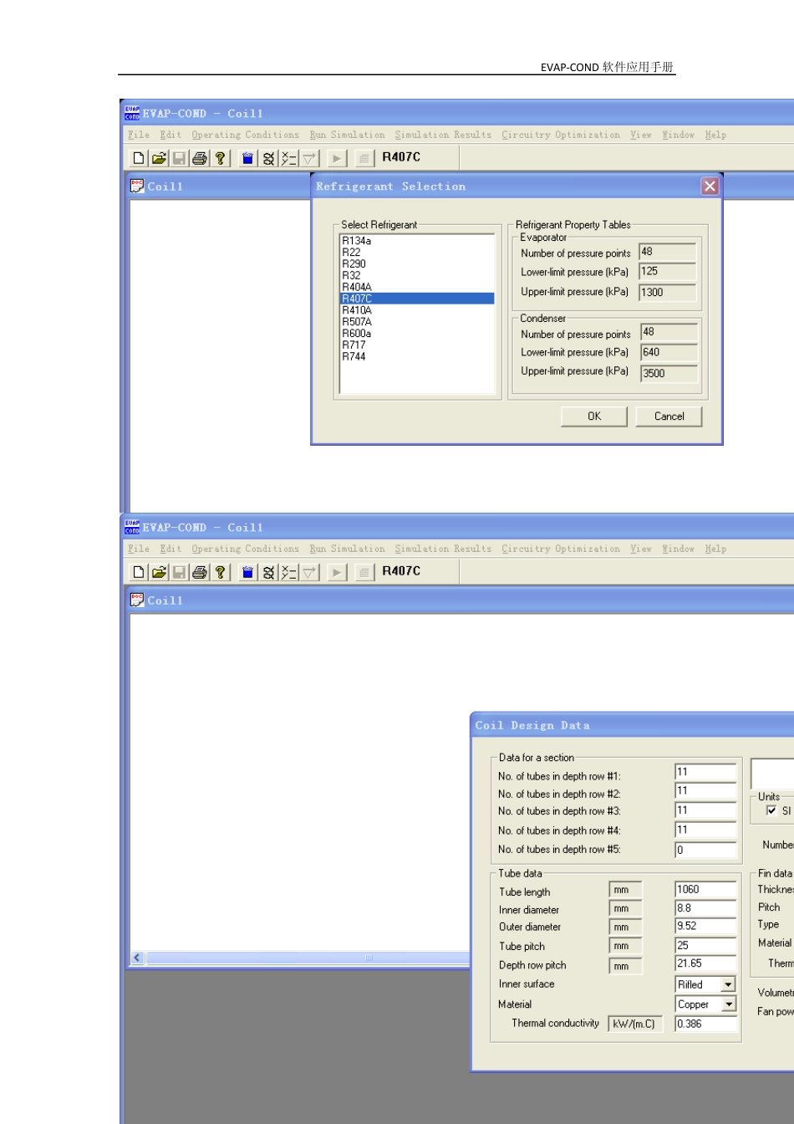
Task: Select highlighted R407C in refrigerant list
Action: point(417,299)
